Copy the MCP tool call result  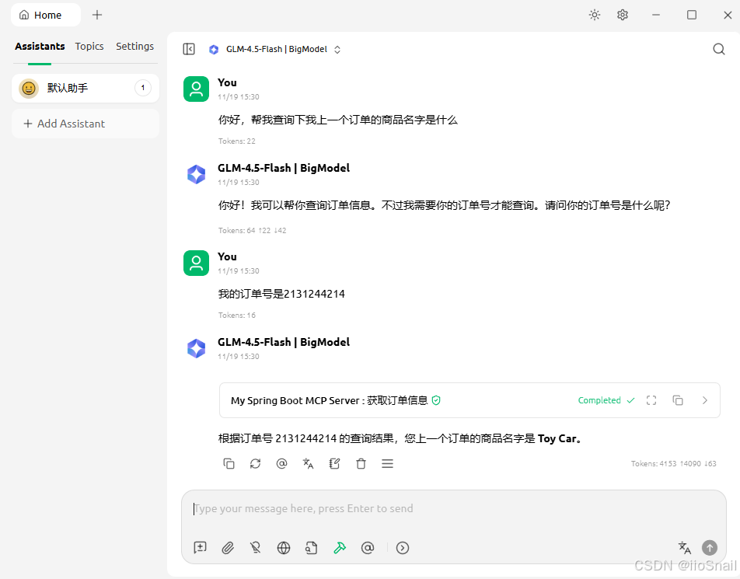point(678,400)
